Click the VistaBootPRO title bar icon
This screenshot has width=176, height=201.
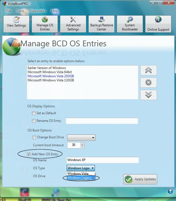[4, 4]
